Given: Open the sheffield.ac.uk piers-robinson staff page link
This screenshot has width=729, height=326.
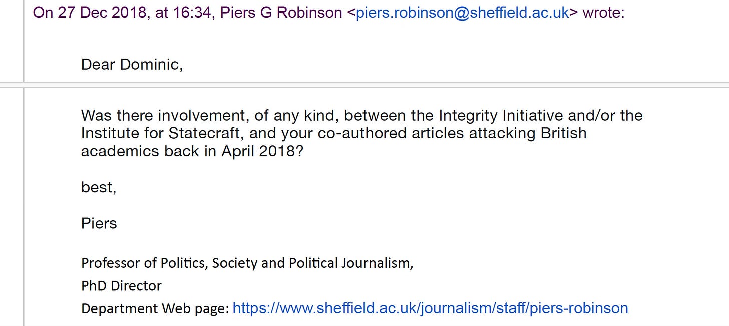Looking at the screenshot, I should 430,308.
